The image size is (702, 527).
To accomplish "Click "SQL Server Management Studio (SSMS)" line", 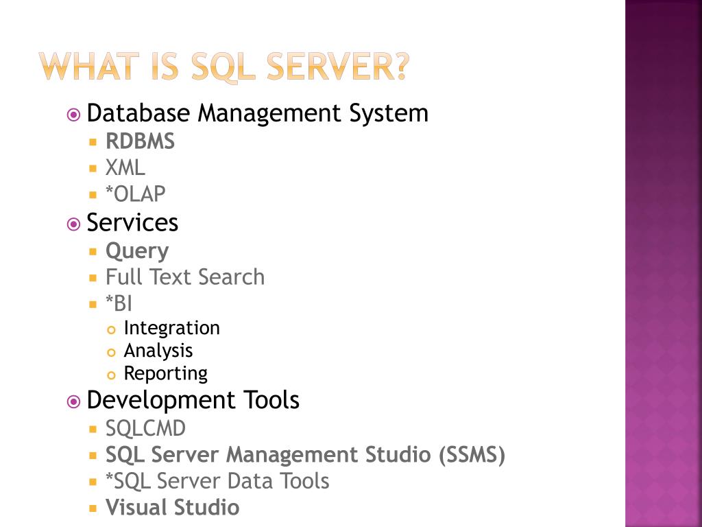I will pyautogui.click(x=305, y=455).
